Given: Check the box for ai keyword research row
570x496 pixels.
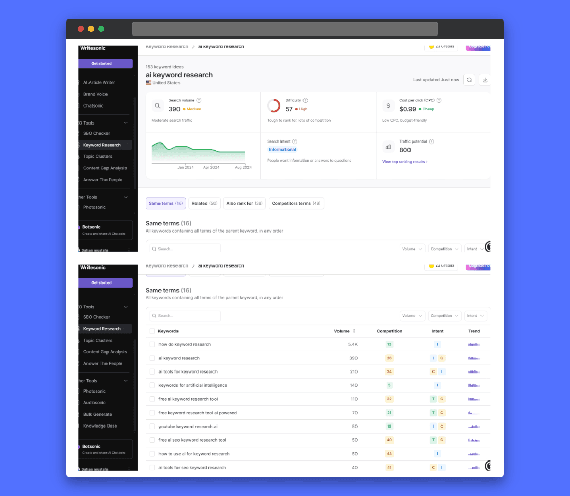Looking at the screenshot, I should point(152,358).
